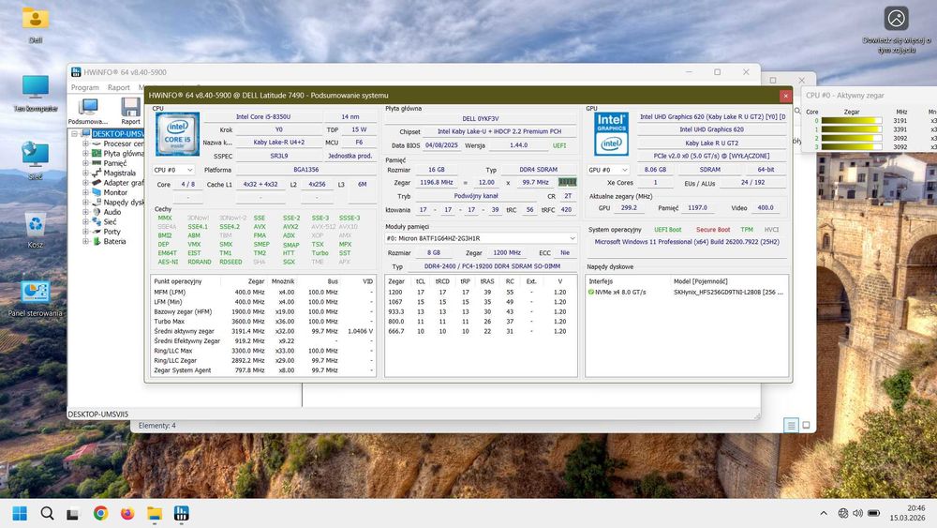Open File Explorer from the taskbar

(x=155, y=513)
